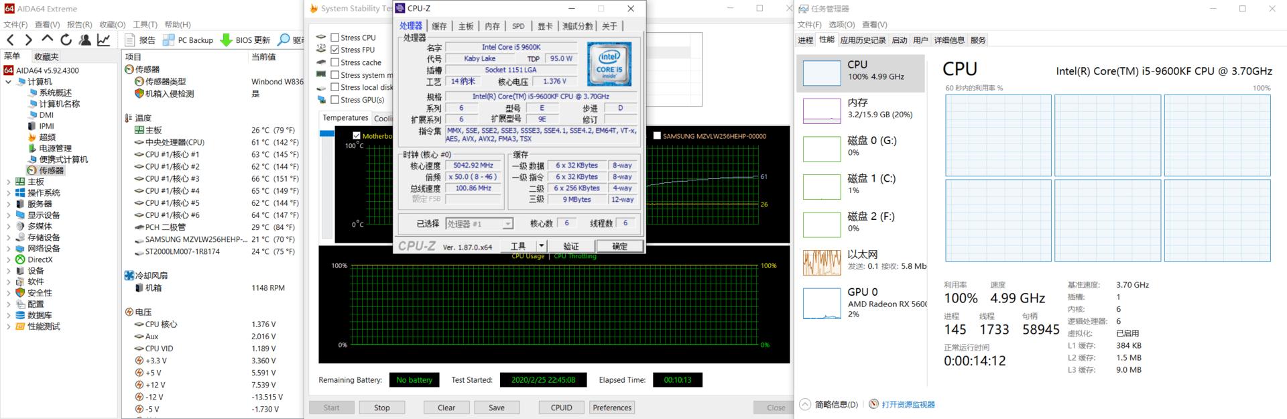Open 超频 overclock tree item

(47, 137)
